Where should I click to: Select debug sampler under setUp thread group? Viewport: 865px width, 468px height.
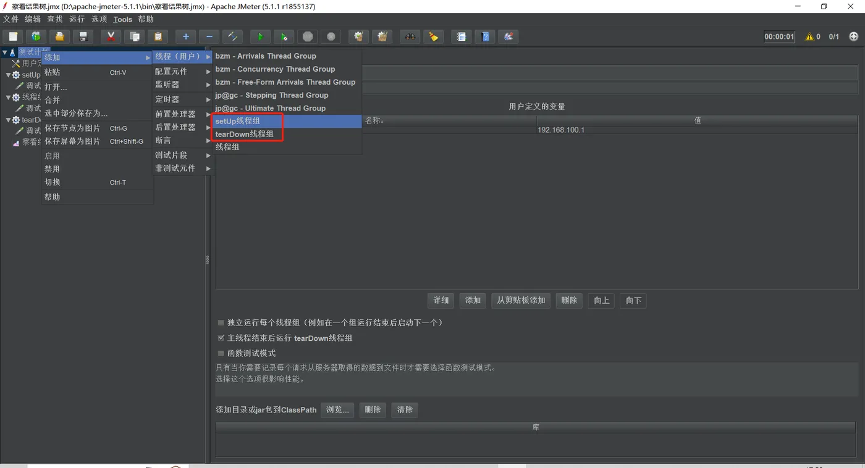[28, 86]
